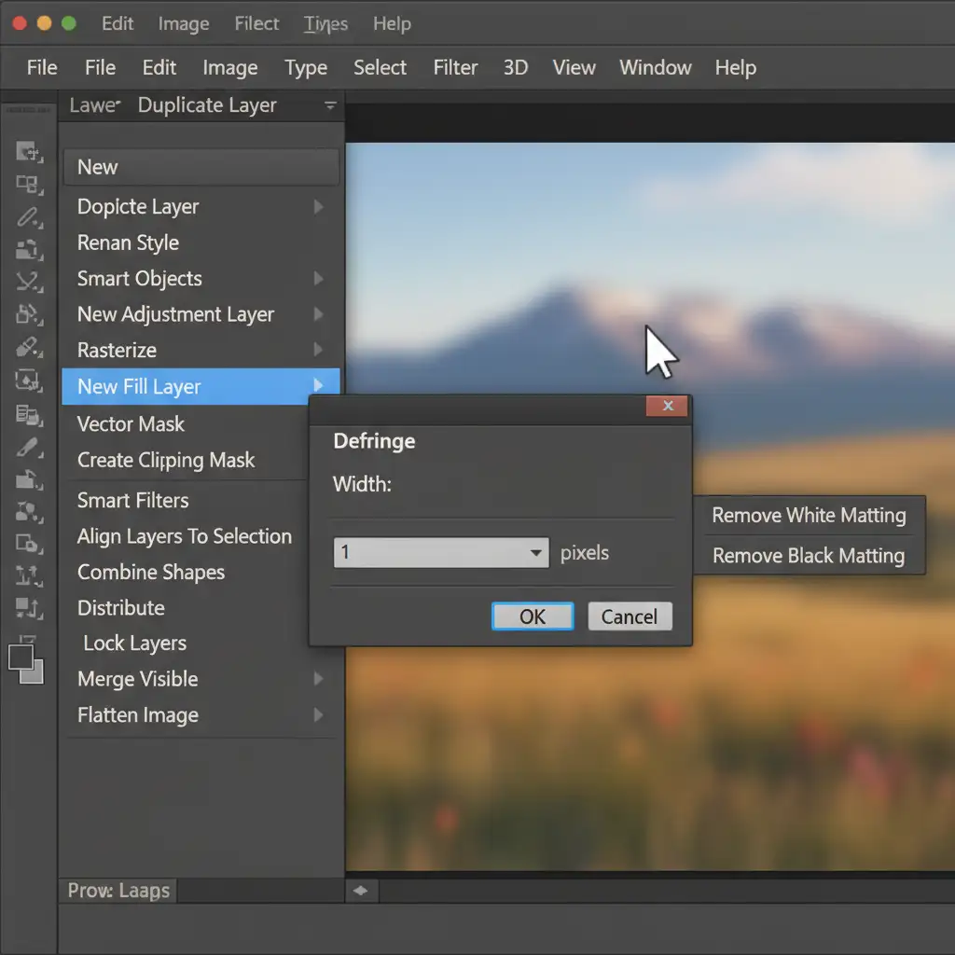Expand the Merge Visible submenu arrow
Screen dimensions: 955x955
[318, 679]
